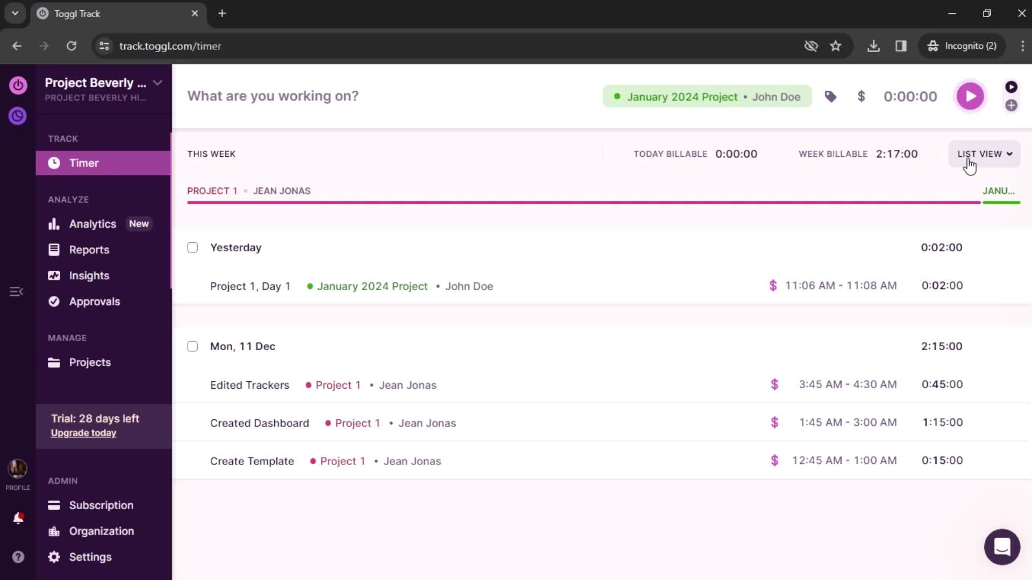1032x580 pixels.
Task: Click the add new time entry button
Action: pyautogui.click(x=1012, y=105)
